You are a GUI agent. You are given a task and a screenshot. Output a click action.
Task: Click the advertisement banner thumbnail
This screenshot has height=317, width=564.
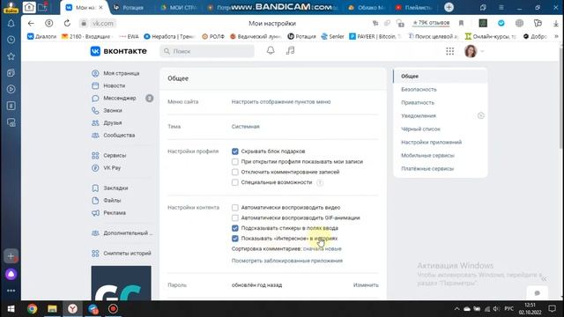tap(122, 284)
